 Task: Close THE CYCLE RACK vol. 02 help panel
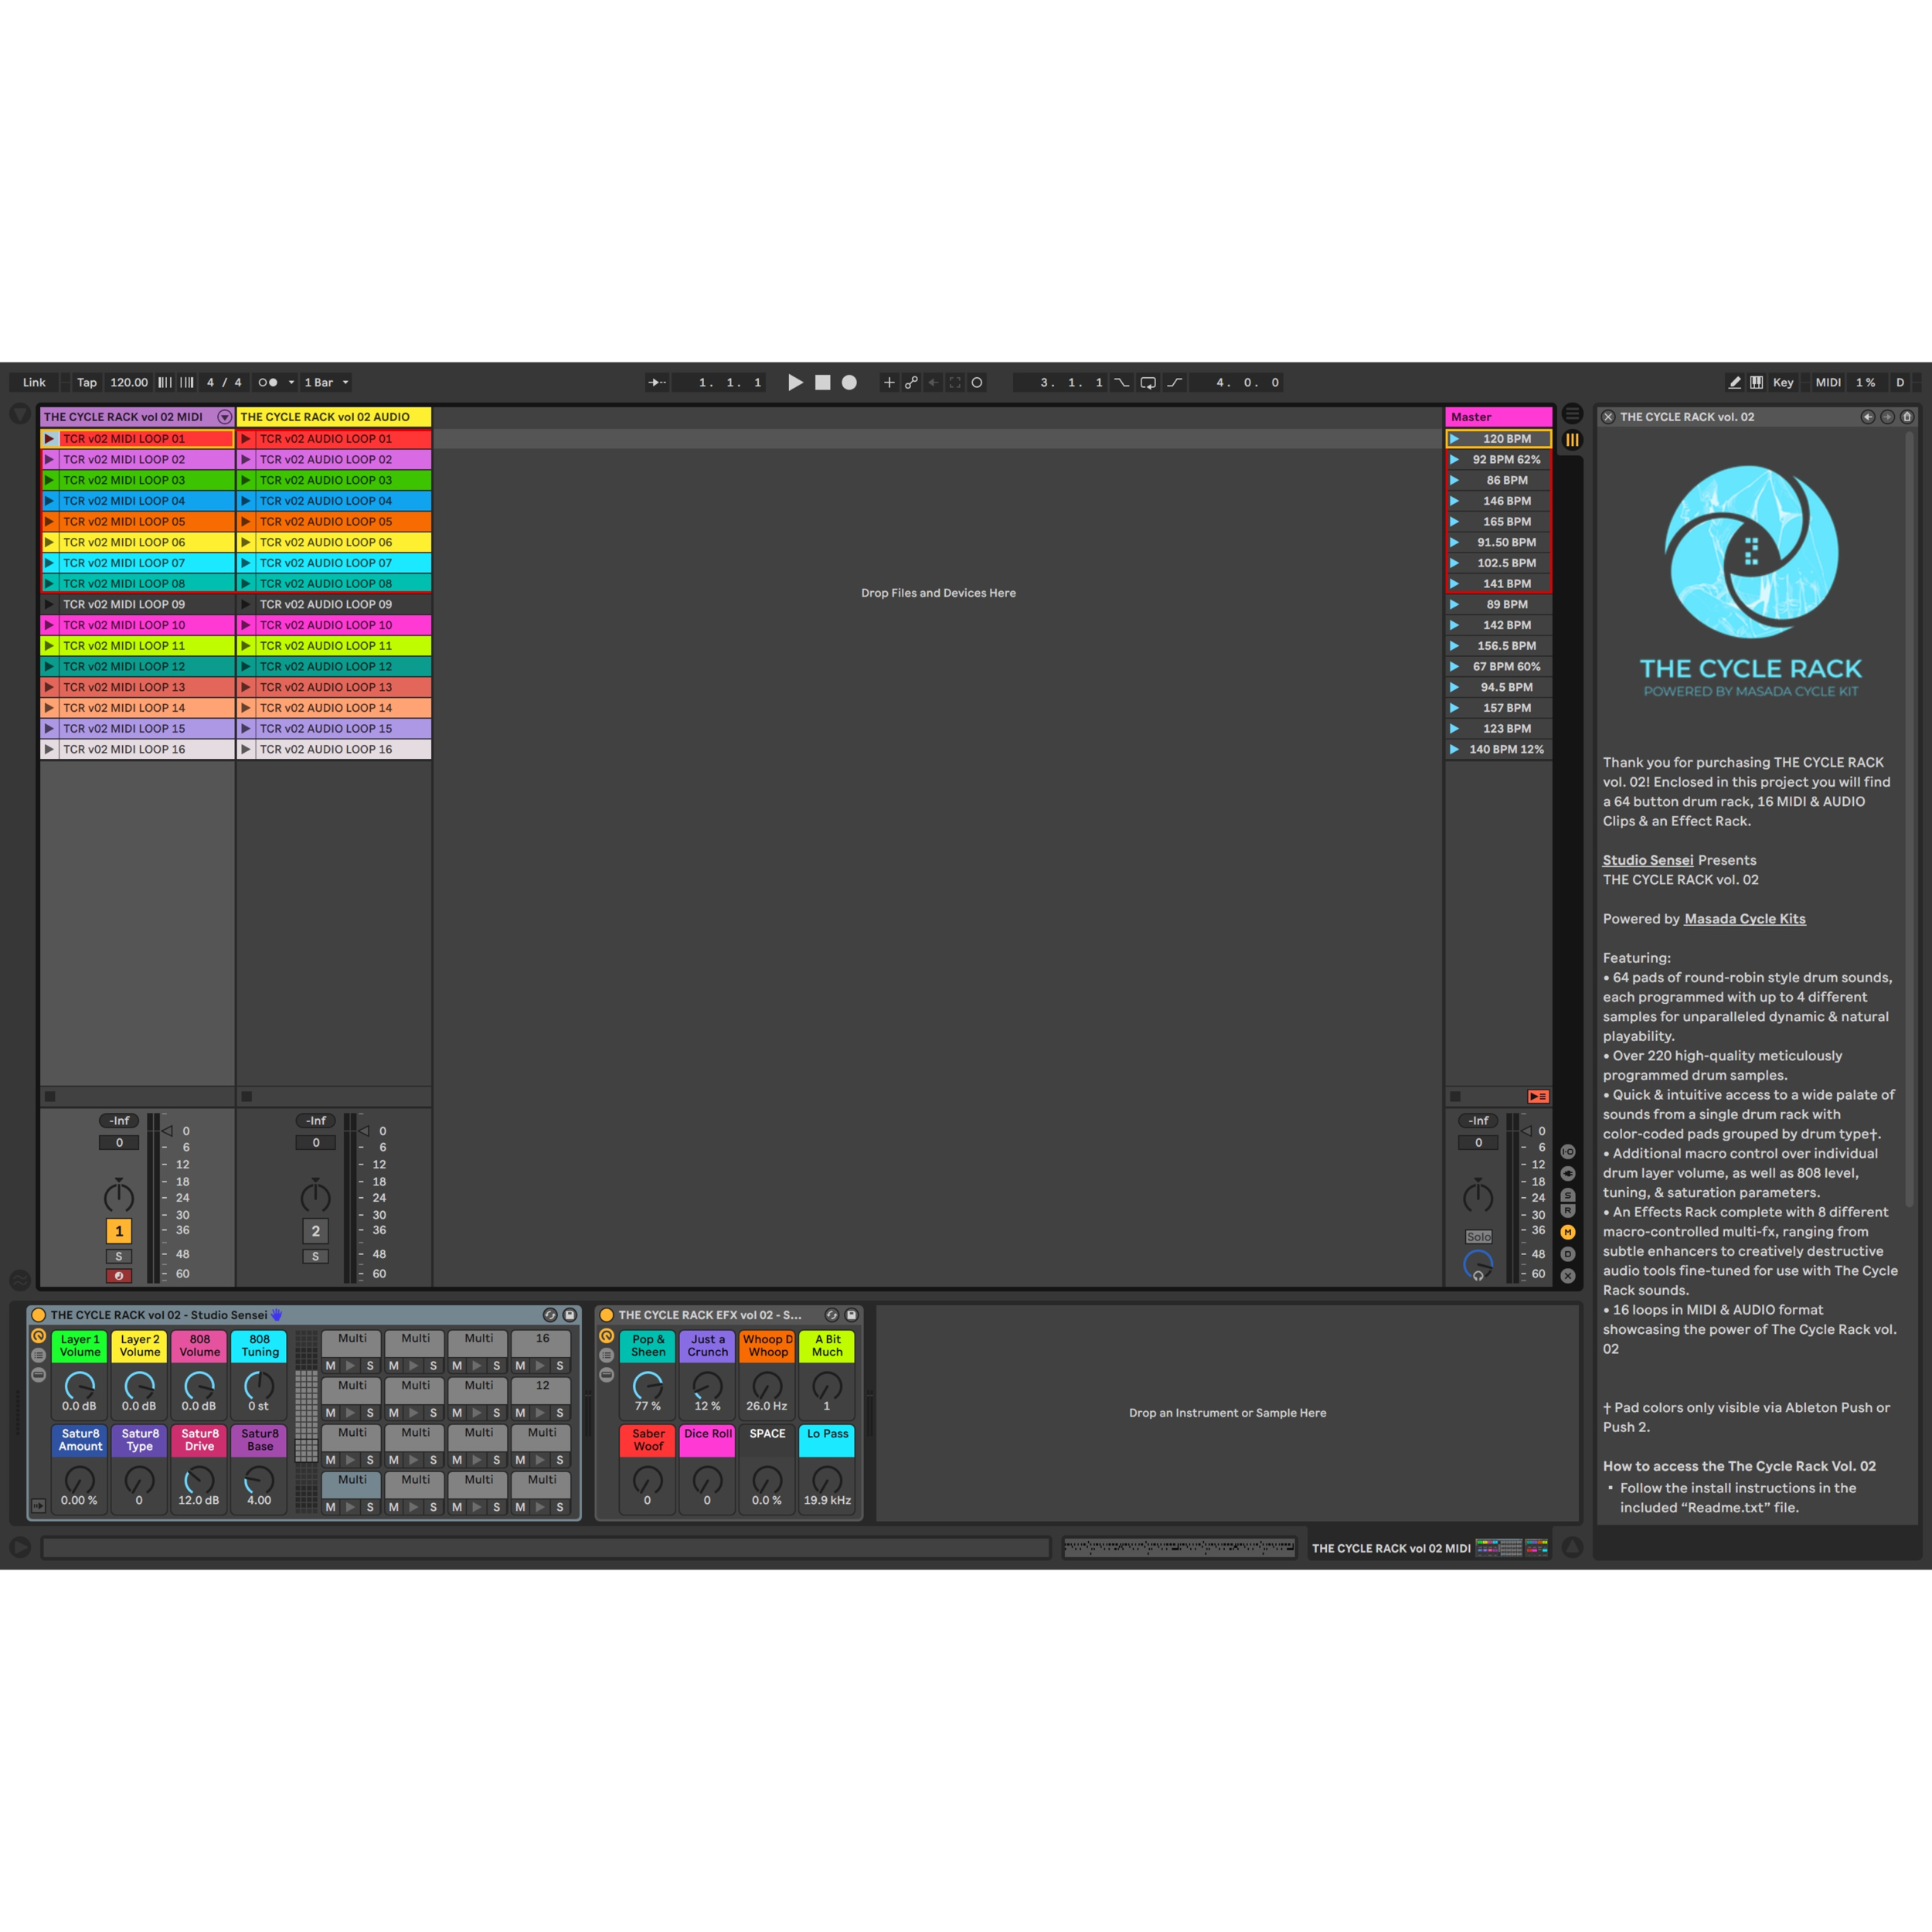click(x=1608, y=417)
